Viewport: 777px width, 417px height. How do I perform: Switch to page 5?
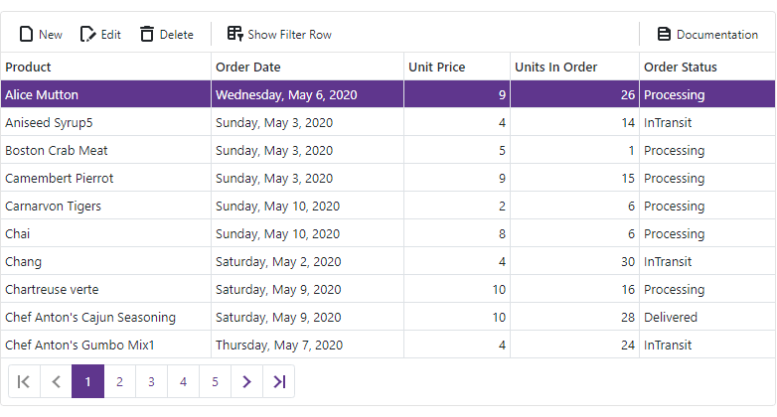tap(215, 381)
